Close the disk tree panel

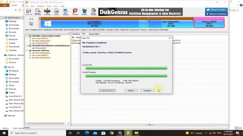pyautogui.click(x=69, y=34)
